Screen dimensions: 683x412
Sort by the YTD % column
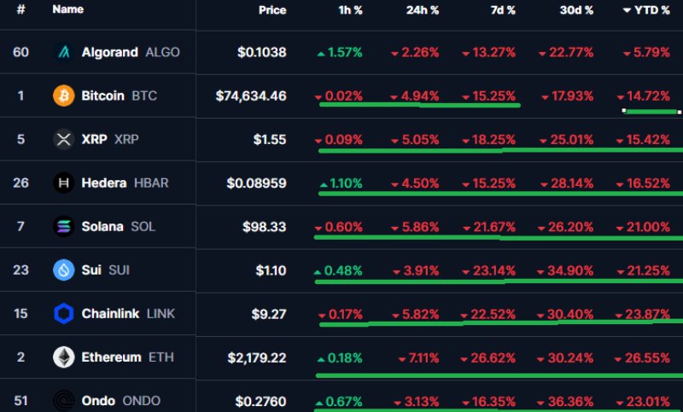pyautogui.click(x=651, y=10)
